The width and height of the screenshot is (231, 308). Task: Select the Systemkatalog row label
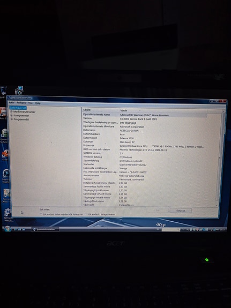click(x=91, y=161)
